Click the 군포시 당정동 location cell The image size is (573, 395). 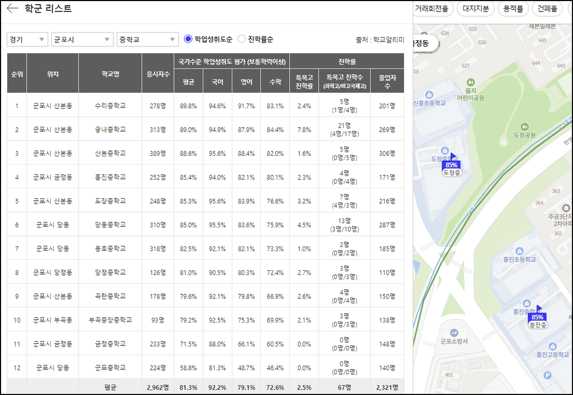click(52, 272)
